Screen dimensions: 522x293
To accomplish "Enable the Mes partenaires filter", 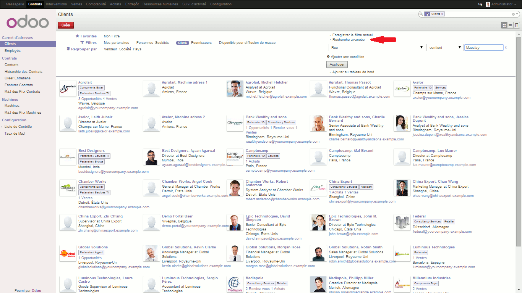I will point(117,43).
